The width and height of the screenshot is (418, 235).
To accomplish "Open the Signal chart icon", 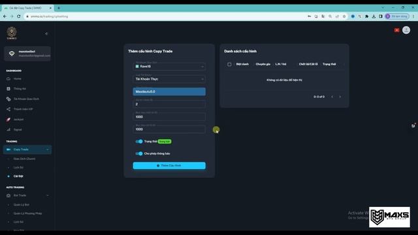I will (8, 129).
